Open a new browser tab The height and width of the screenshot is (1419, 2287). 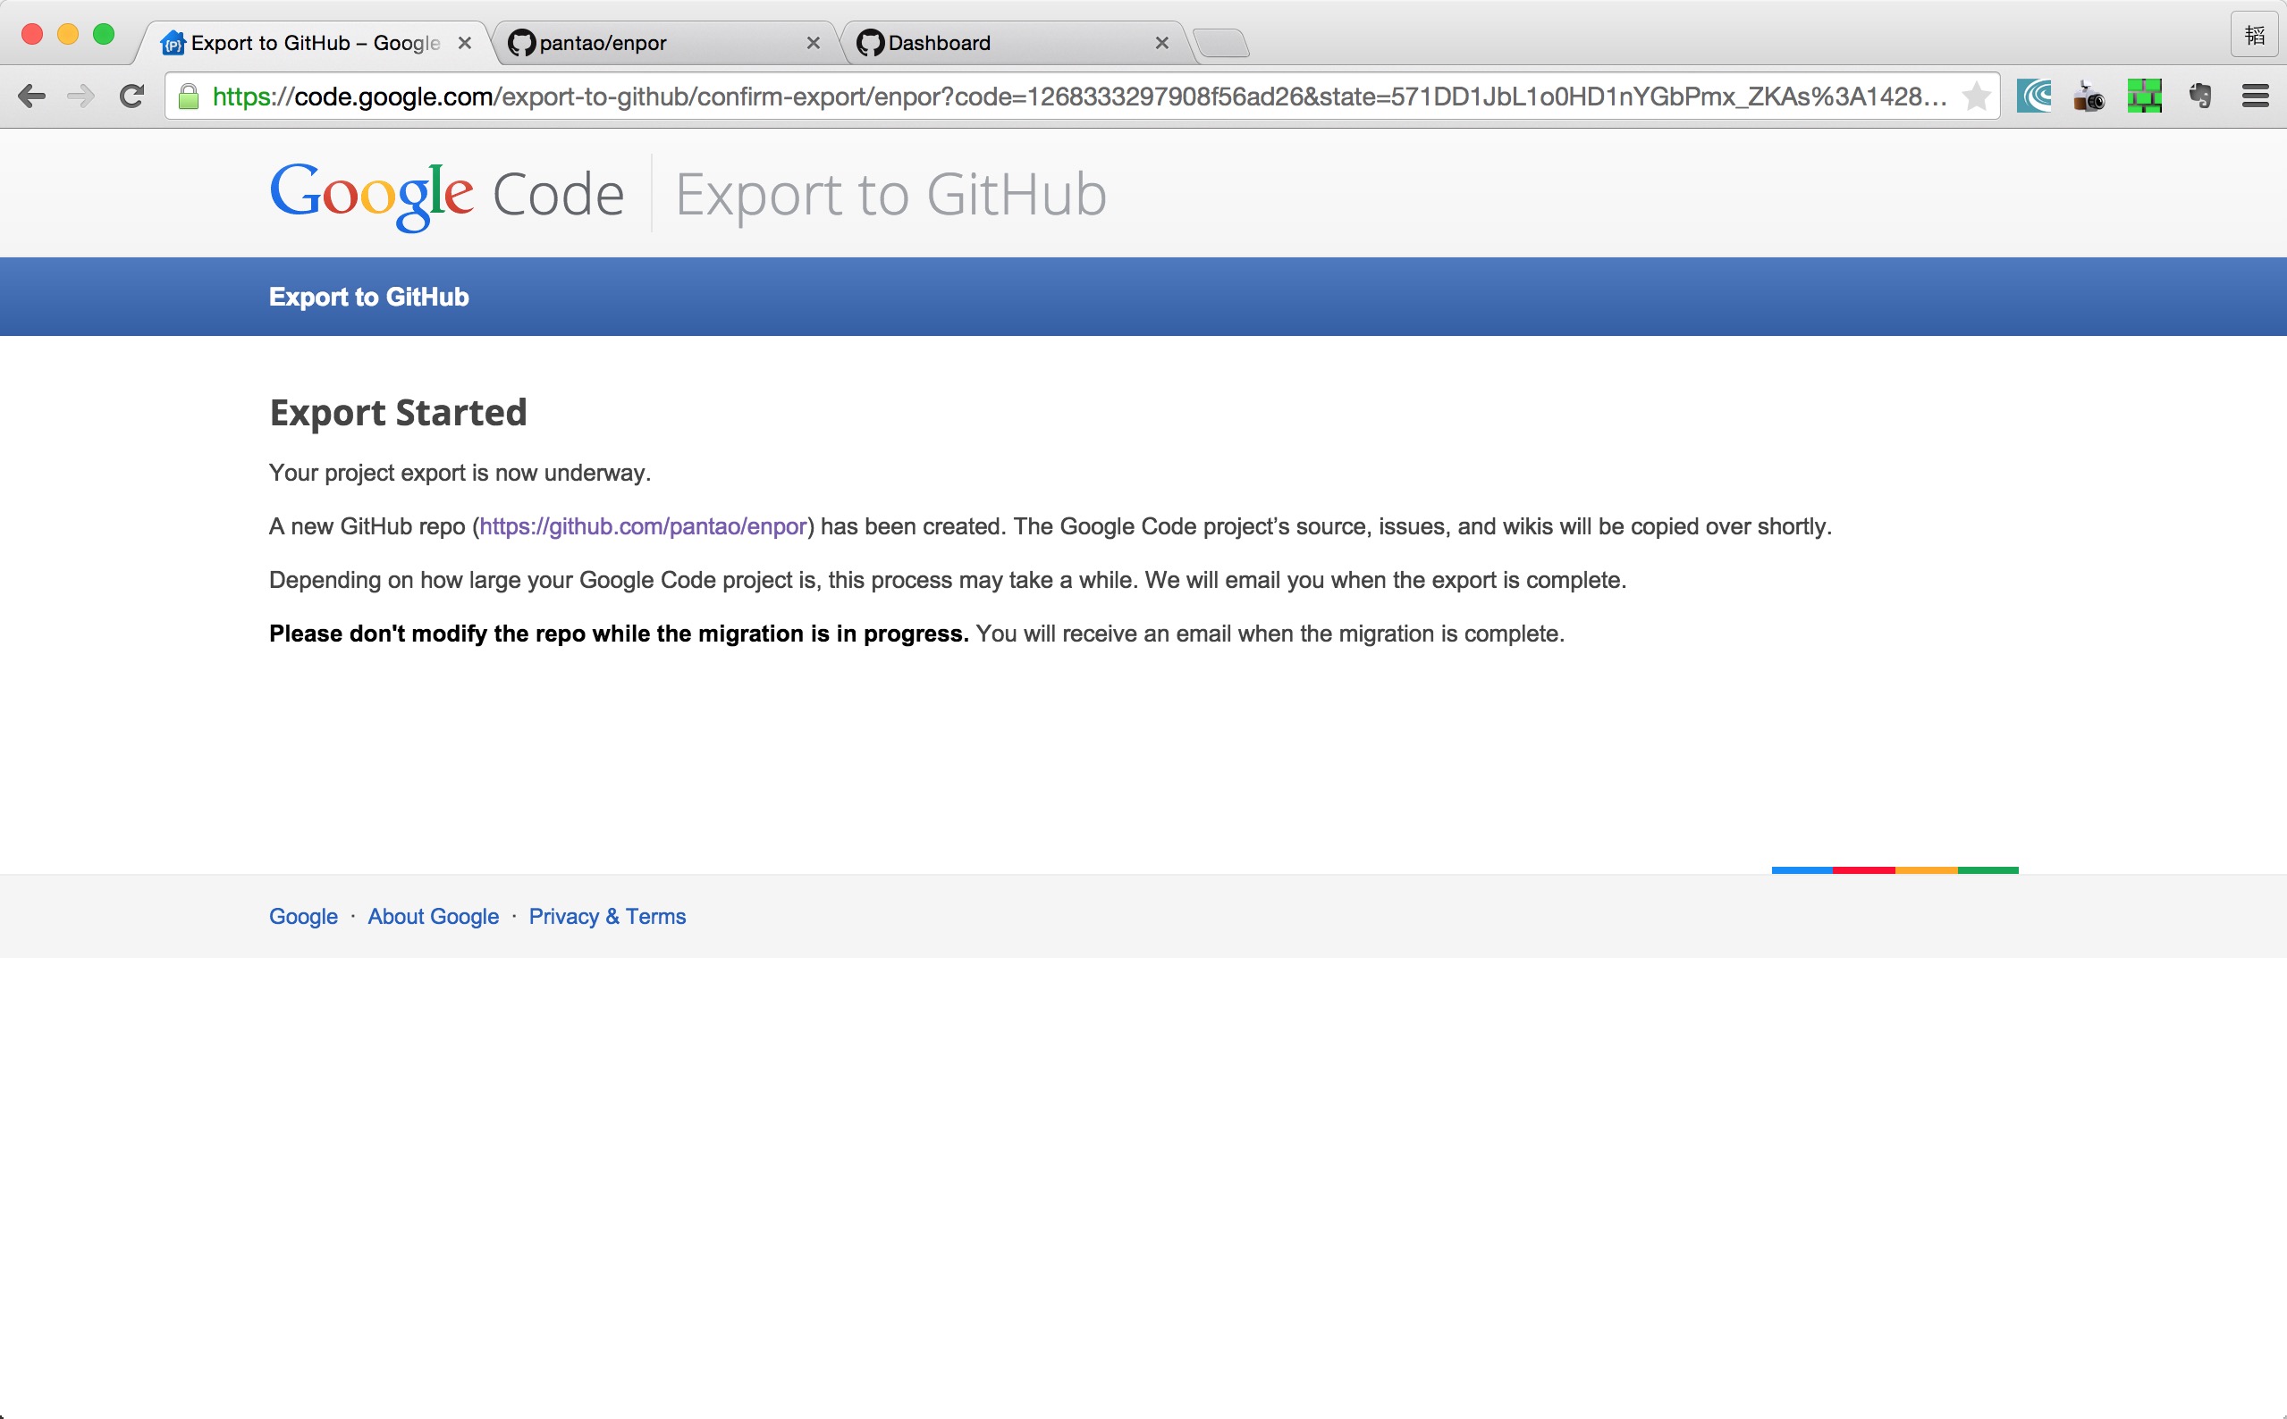[1221, 43]
